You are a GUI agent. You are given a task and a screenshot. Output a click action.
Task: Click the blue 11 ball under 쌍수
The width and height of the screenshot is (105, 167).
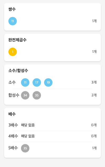coord(13,21)
